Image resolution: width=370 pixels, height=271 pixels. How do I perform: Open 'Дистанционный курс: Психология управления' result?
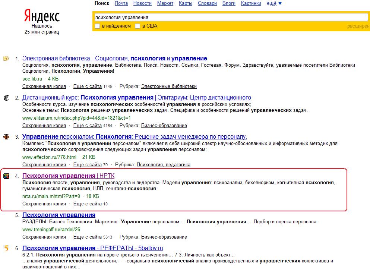[137, 98]
